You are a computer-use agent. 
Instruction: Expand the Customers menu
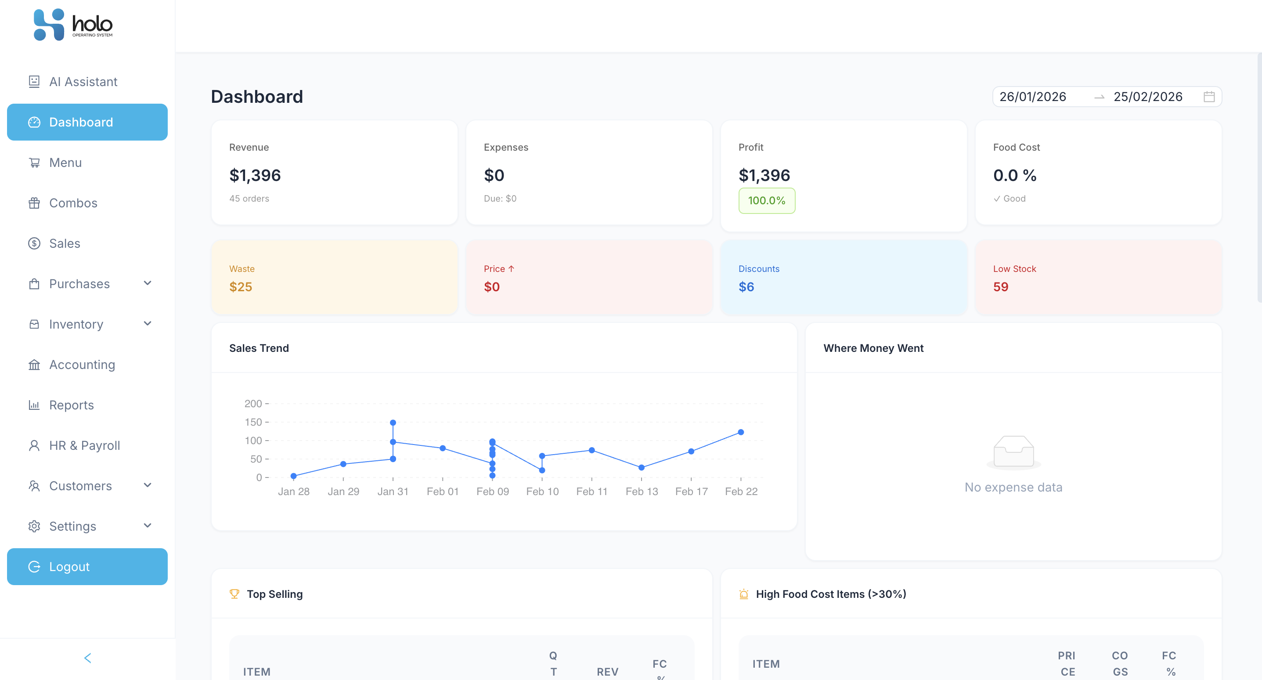click(148, 485)
